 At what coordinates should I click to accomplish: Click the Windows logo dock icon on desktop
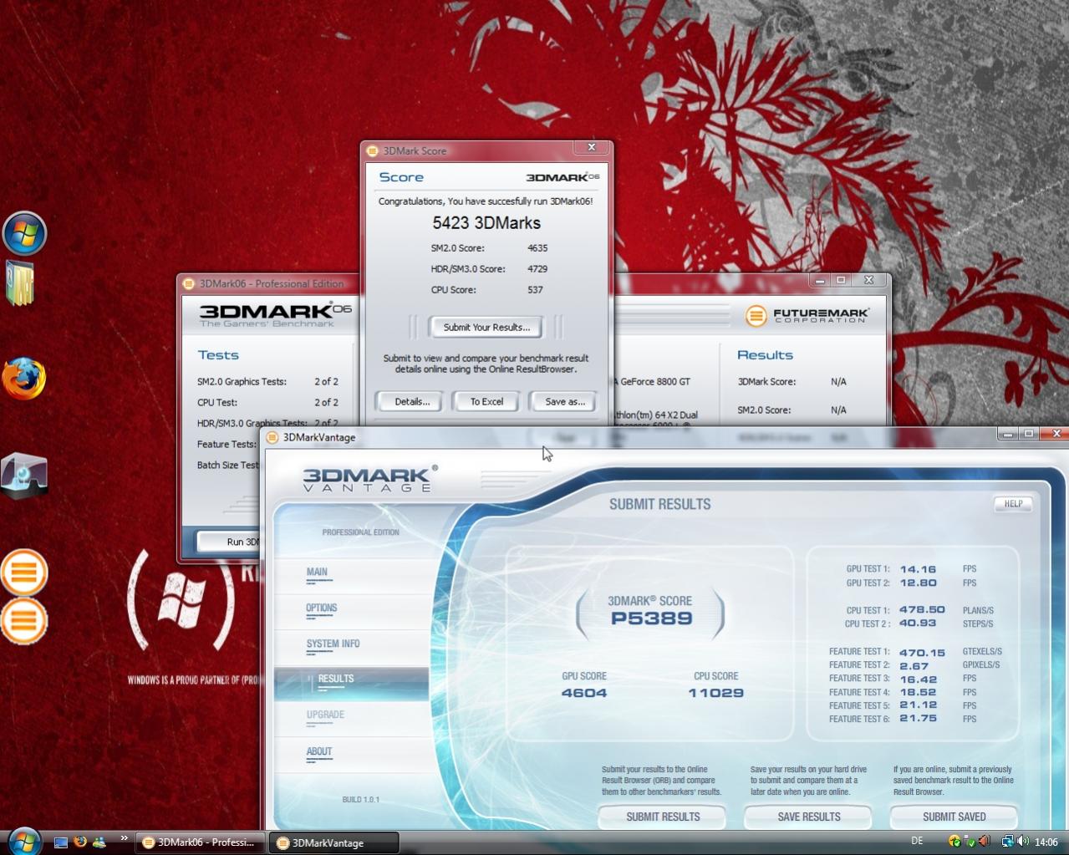pos(24,232)
